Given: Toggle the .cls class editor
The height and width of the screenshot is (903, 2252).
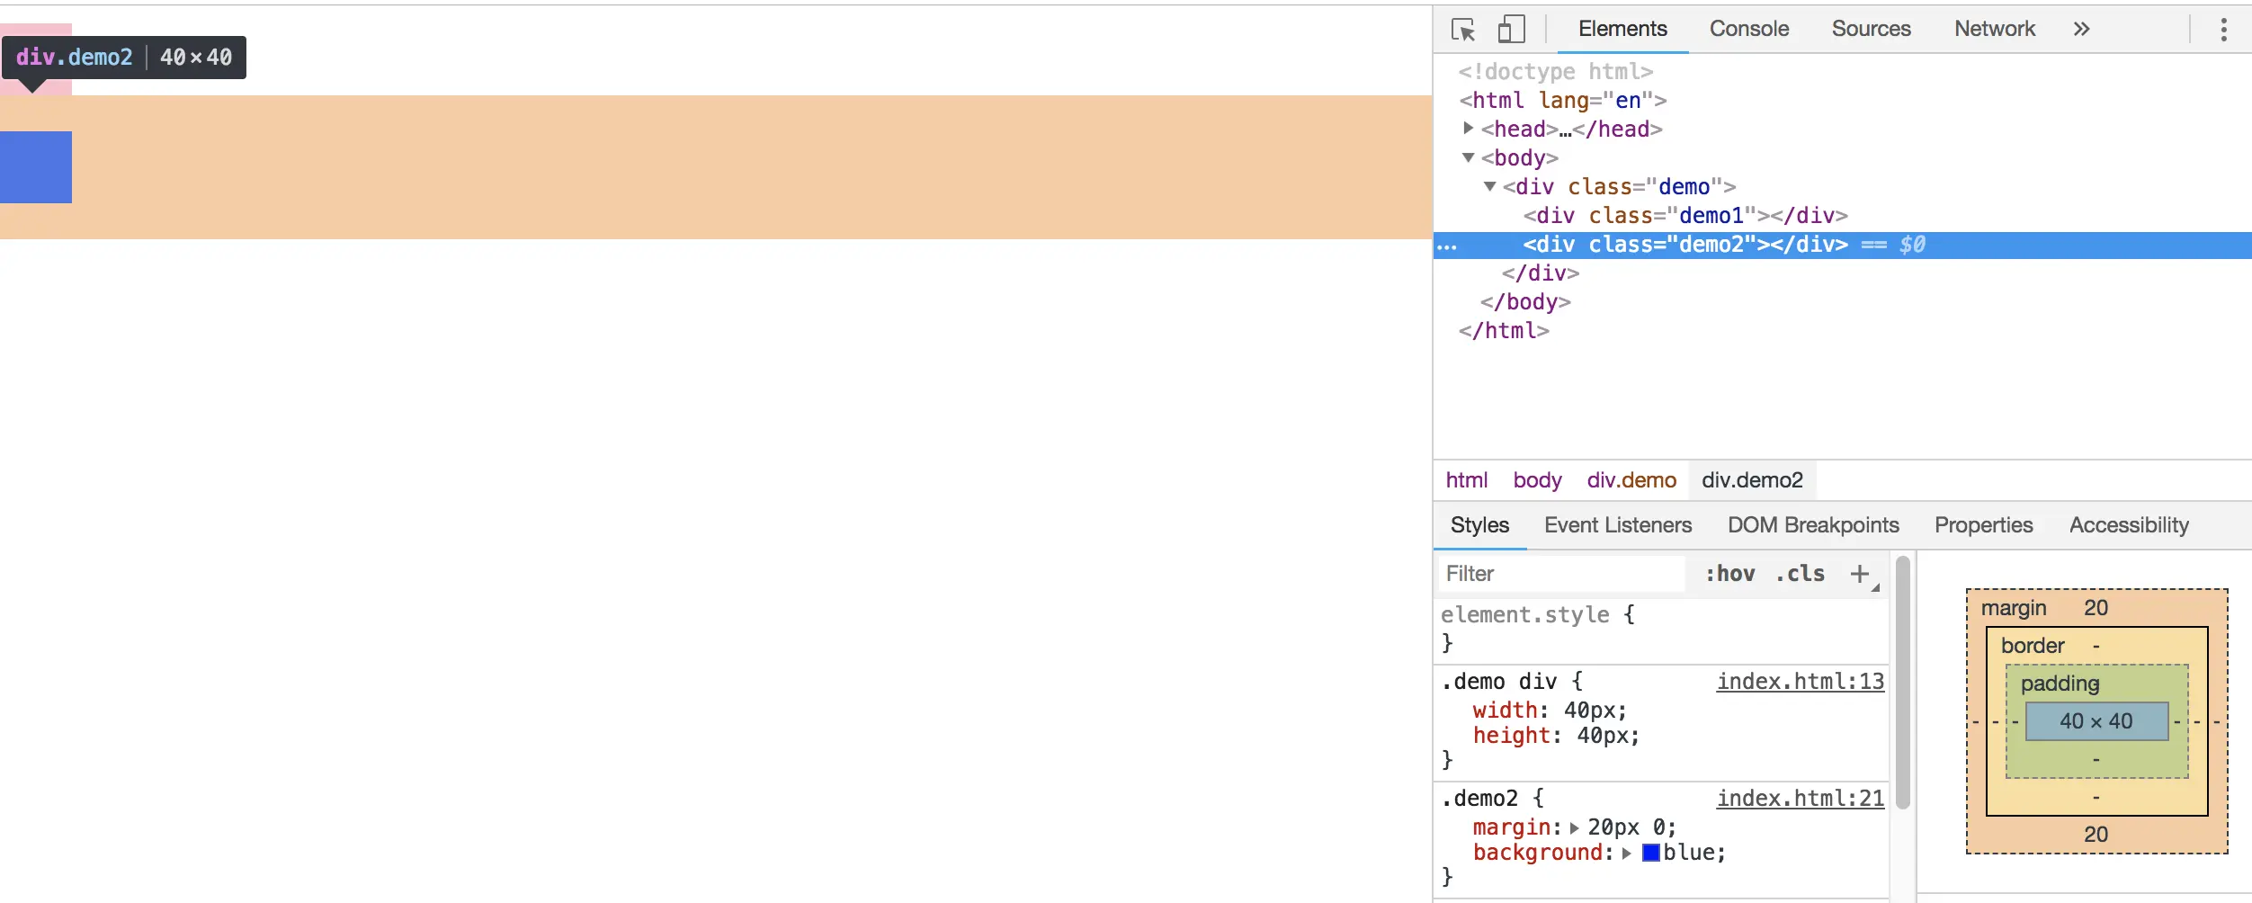Looking at the screenshot, I should click(1800, 574).
